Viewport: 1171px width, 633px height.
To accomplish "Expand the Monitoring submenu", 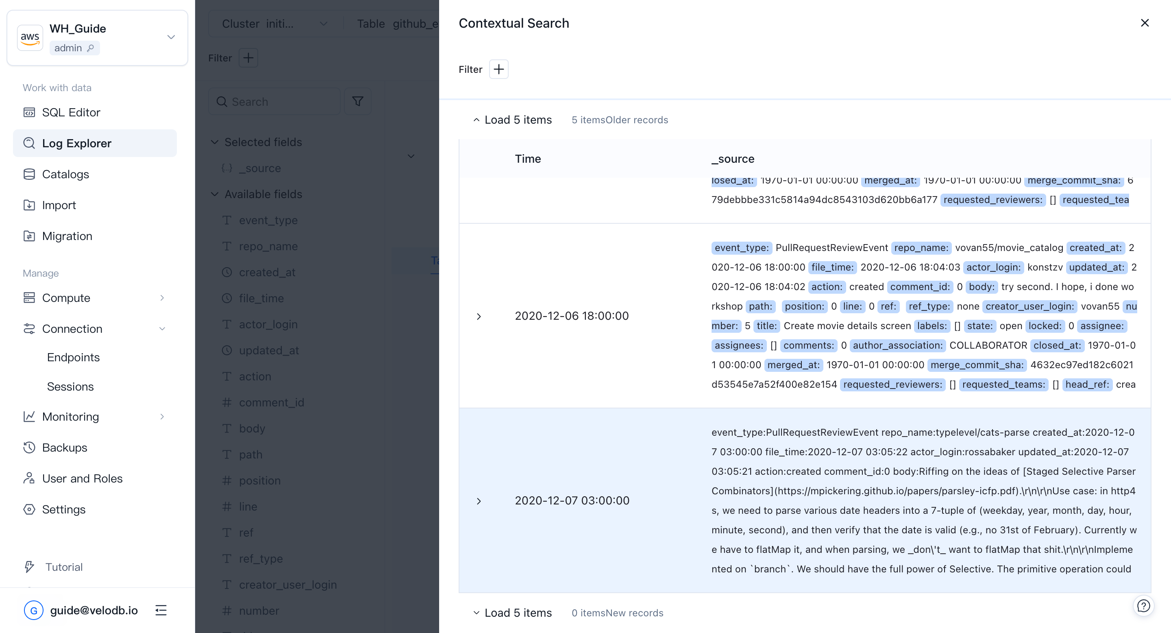I will point(162,417).
